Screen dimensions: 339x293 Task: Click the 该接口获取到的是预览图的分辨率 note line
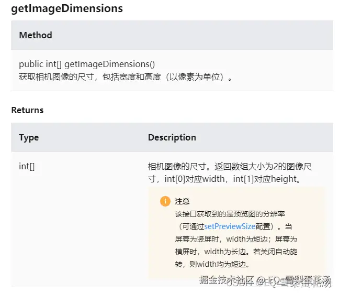click(x=230, y=214)
